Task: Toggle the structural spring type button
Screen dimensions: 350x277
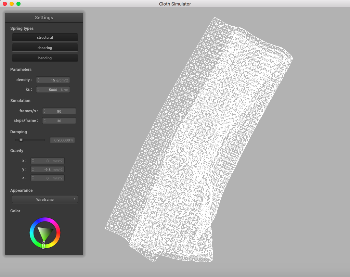Action: (45, 37)
